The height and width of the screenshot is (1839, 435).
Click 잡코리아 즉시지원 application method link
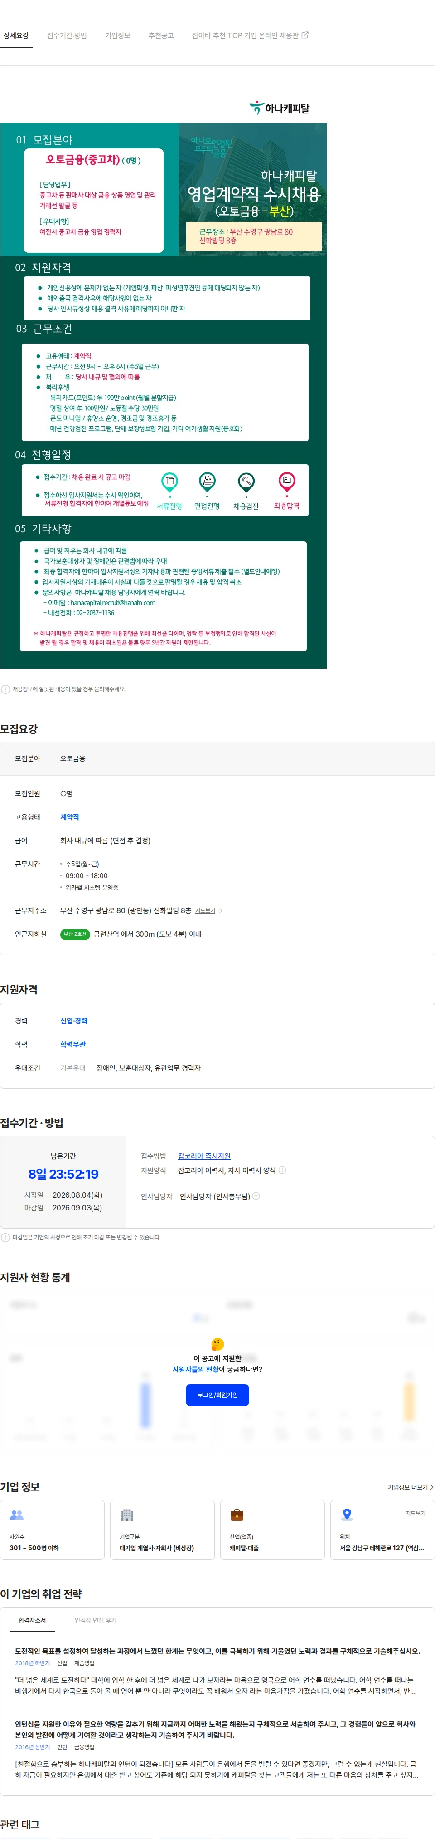pos(204,1156)
